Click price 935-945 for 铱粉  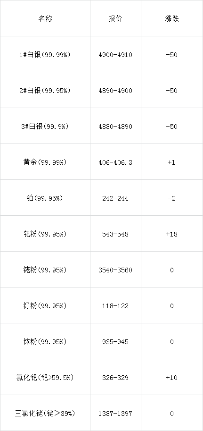coord(115,342)
